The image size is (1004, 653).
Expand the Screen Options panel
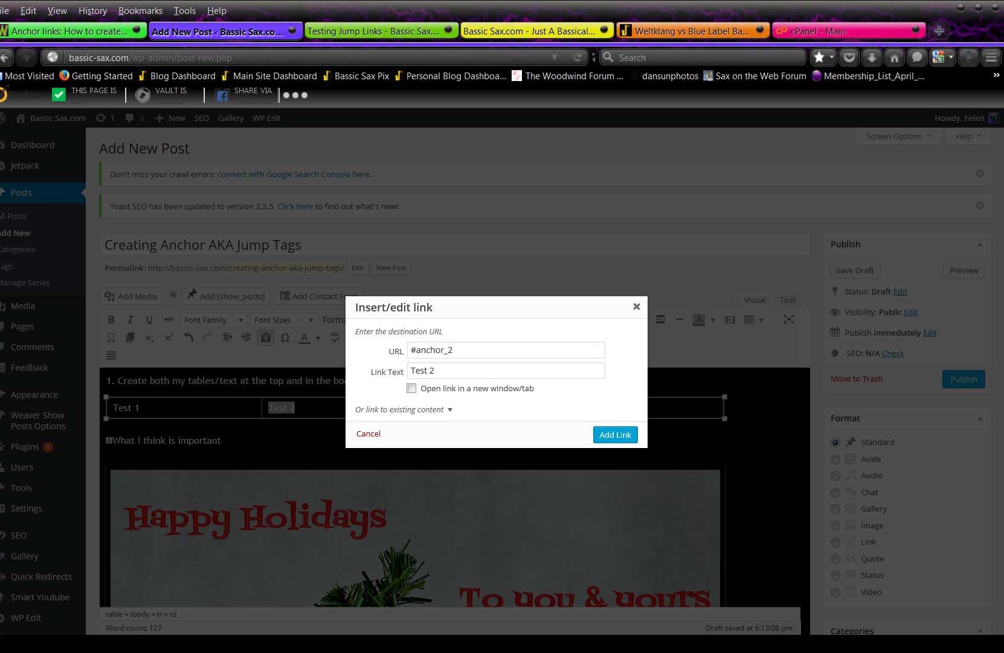click(898, 137)
